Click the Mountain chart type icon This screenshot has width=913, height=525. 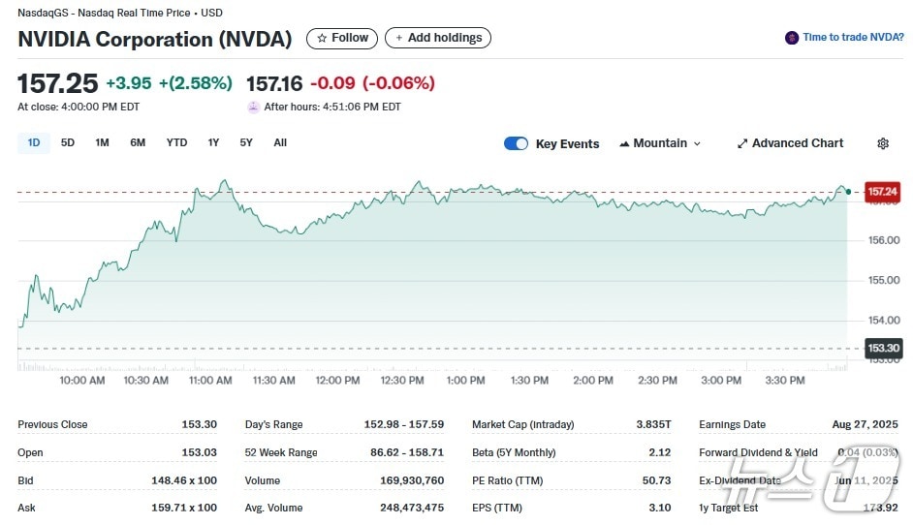click(x=624, y=143)
